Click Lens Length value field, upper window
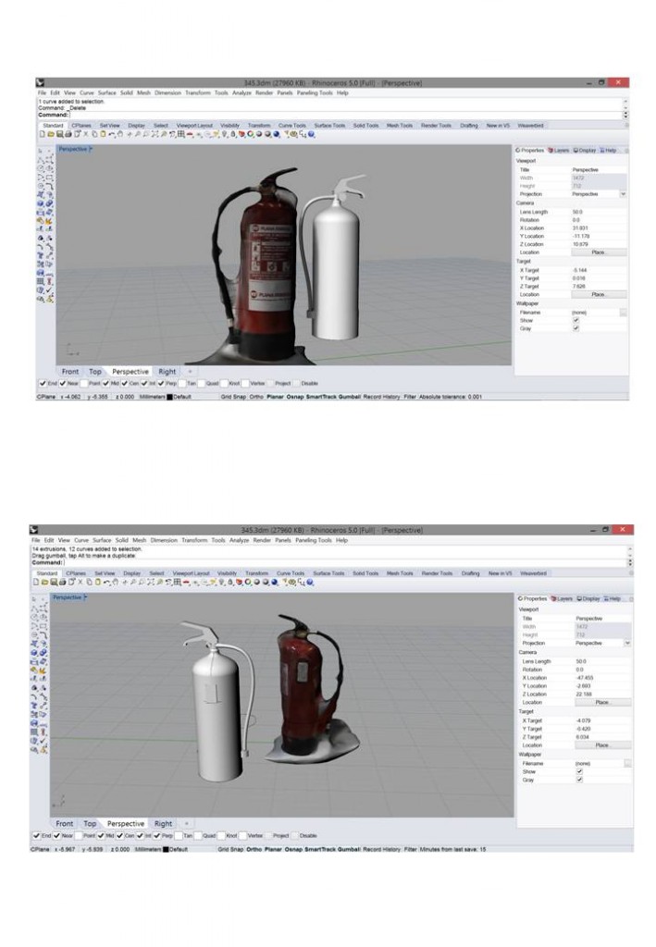Screen dimensions: 656x947 [599, 212]
